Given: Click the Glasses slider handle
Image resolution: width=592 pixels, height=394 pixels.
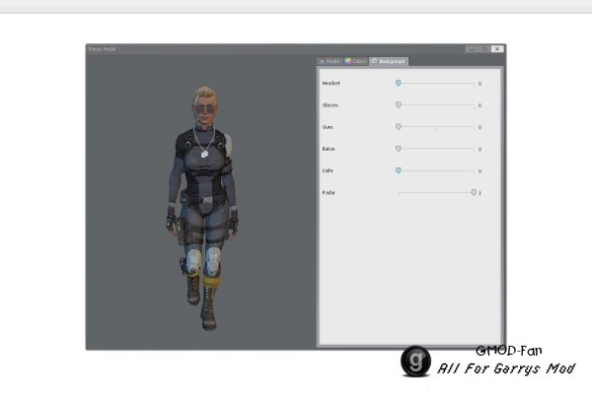Looking at the screenshot, I should [x=399, y=104].
